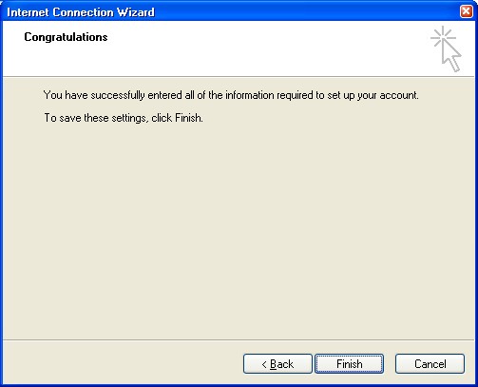The image size is (478, 387).
Task: Click the word 'Wizard' in the title bar
Action: coord(136,12)
